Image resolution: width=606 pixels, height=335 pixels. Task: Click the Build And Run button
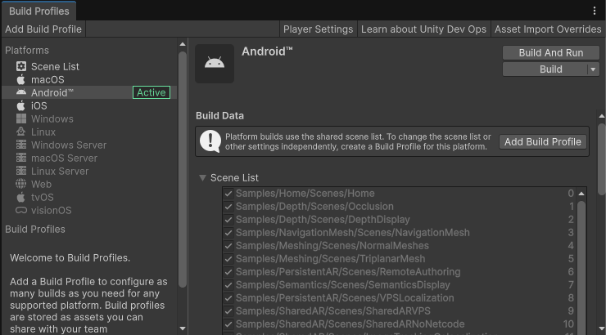pyautogui.click(x=551, y=53)
